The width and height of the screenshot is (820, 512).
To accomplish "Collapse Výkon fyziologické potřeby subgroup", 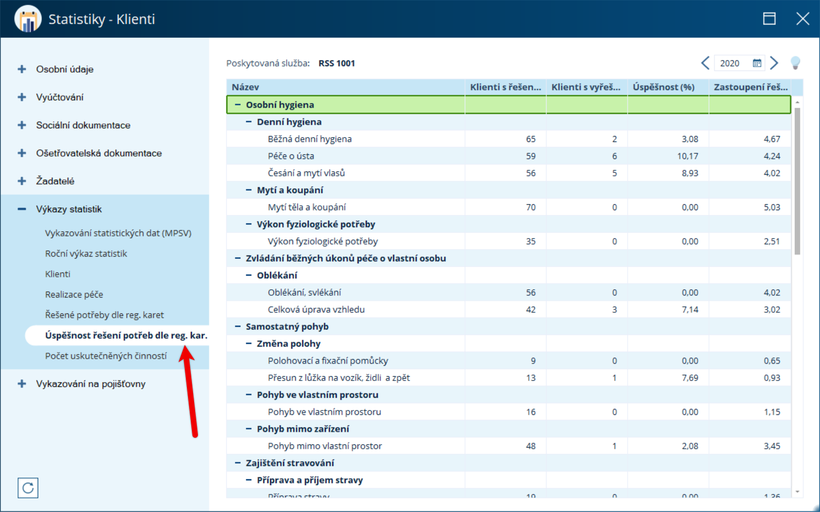I will click(249, 224).
